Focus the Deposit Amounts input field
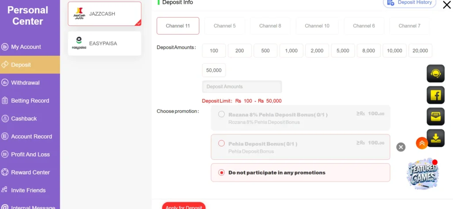Image resolution: width=453 pixels, height=209 pixels. tap(242, 86)
